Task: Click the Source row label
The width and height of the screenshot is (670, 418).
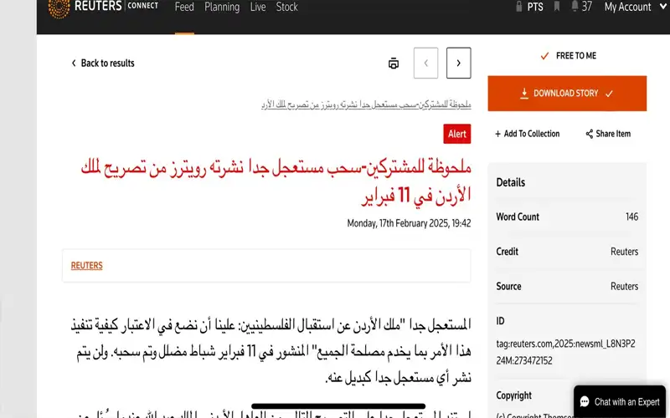Action: 508,286
